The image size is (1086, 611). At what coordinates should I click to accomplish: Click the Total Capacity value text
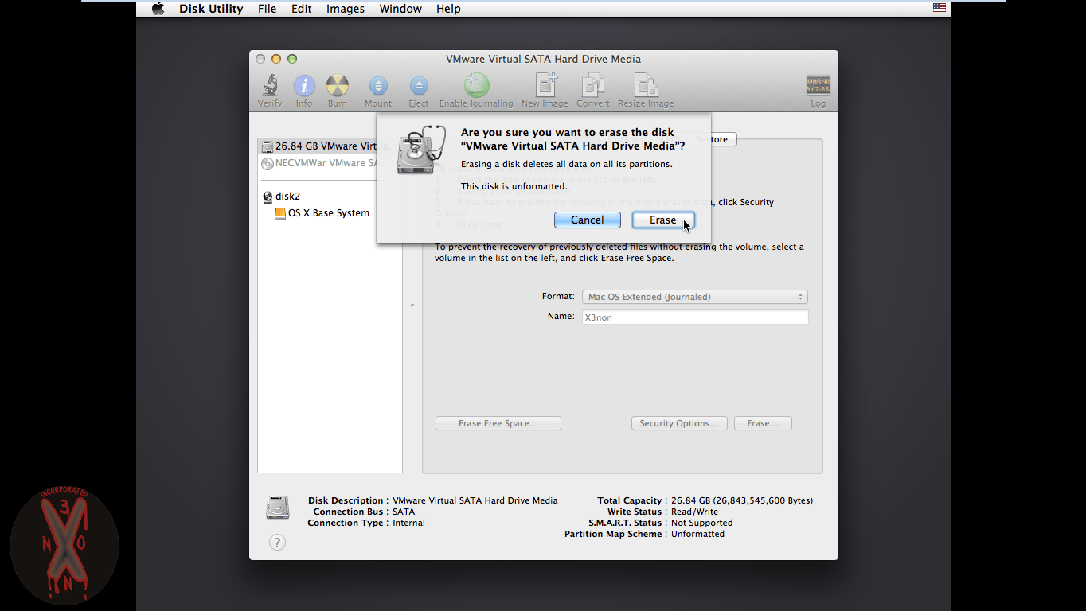pos(742,501)
